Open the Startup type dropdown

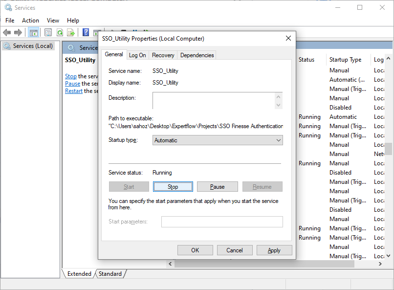218,140
